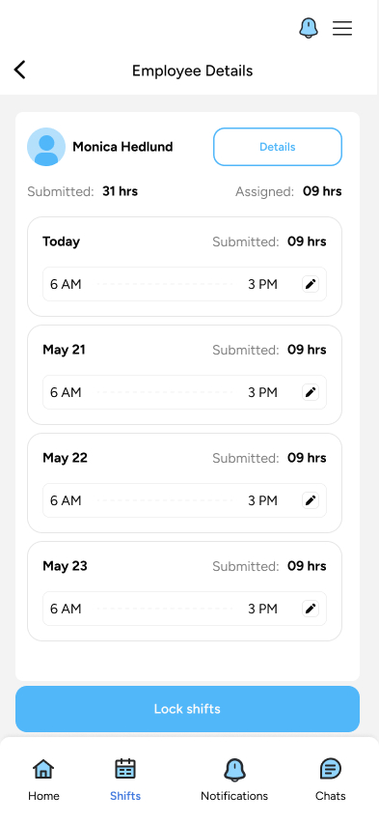Tap Monica Hedlund's profile avatar
Viewport: 379px width, 823px height.
(46, 147)
